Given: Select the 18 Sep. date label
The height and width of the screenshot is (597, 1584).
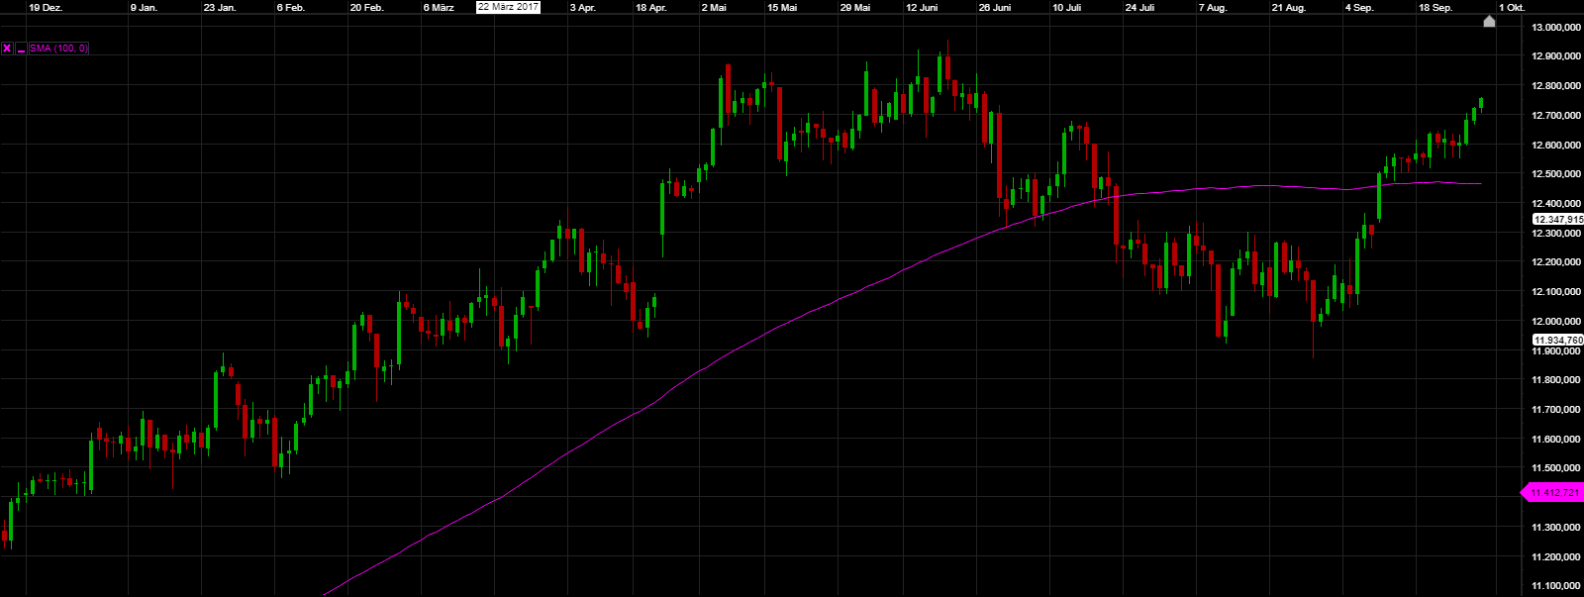Looking at the screenshot, I should point(1435,8).
